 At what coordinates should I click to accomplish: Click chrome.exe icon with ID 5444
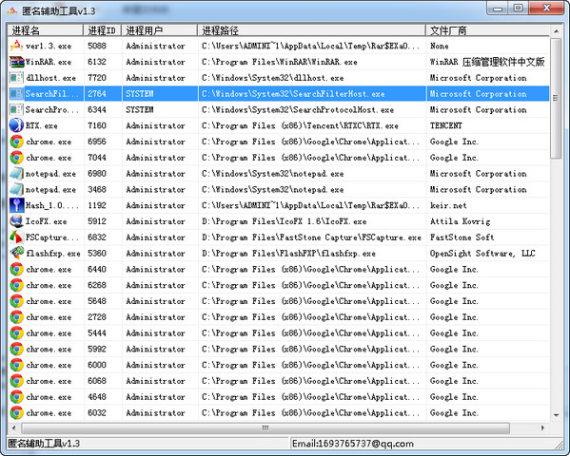pos(16,333)
